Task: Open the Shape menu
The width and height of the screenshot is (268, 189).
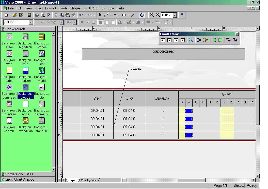Action: (x=75, y=8)
